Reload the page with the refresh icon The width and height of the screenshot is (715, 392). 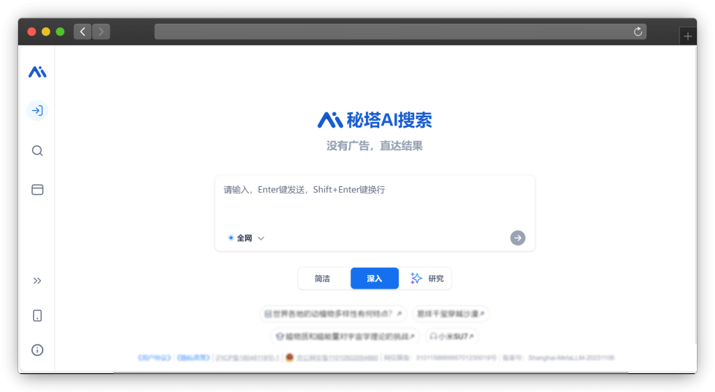click(x=638, y=31)
